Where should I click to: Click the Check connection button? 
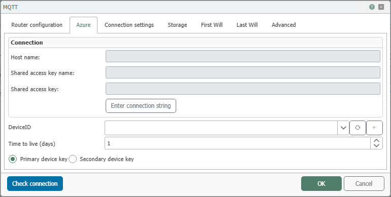coord(35,183)
